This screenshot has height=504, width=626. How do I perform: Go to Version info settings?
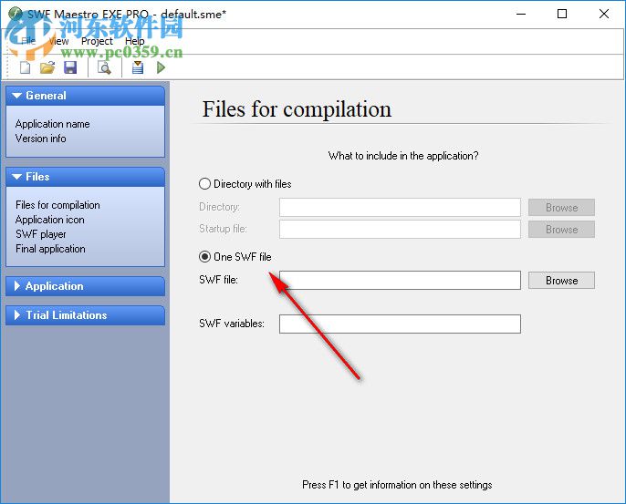(x=41, y=139)
